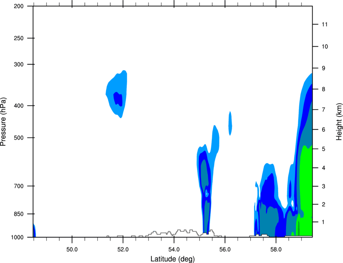
Task: Click the 8 km height label
Action: coord(324,89)
